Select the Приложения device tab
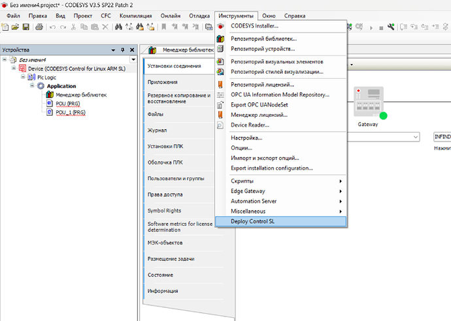The image size is (451, 321). point(179,82)
